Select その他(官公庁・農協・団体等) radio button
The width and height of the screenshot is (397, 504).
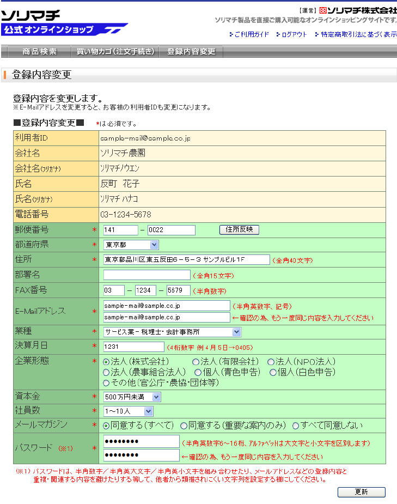(x=106, y=383)
